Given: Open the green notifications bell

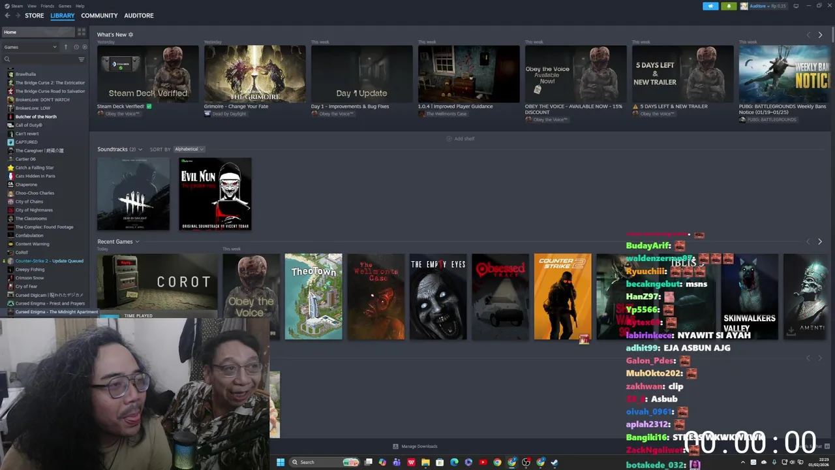Looking at the screenshot, I should [729, 6].
